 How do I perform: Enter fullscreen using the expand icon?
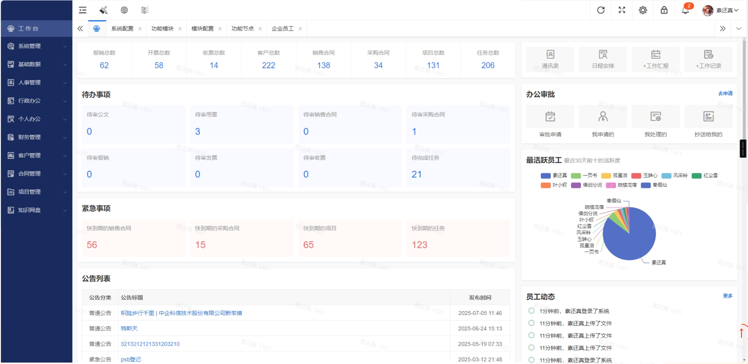pos(622,10)
